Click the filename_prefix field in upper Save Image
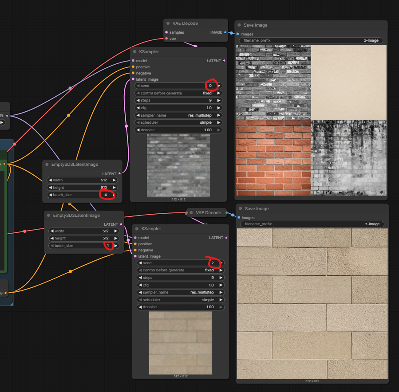This screenshot has width=399, height=392. click(311, 40)
